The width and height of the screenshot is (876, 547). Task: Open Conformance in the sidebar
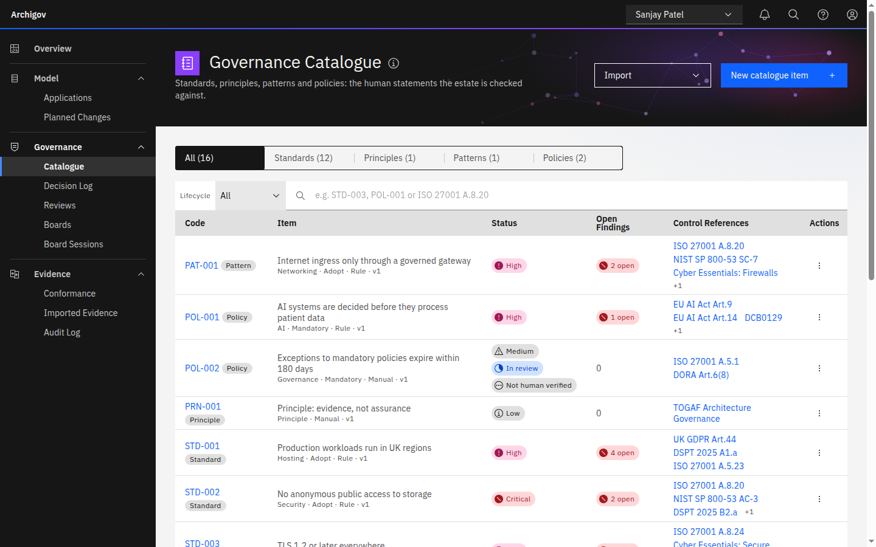click(78, 294)
